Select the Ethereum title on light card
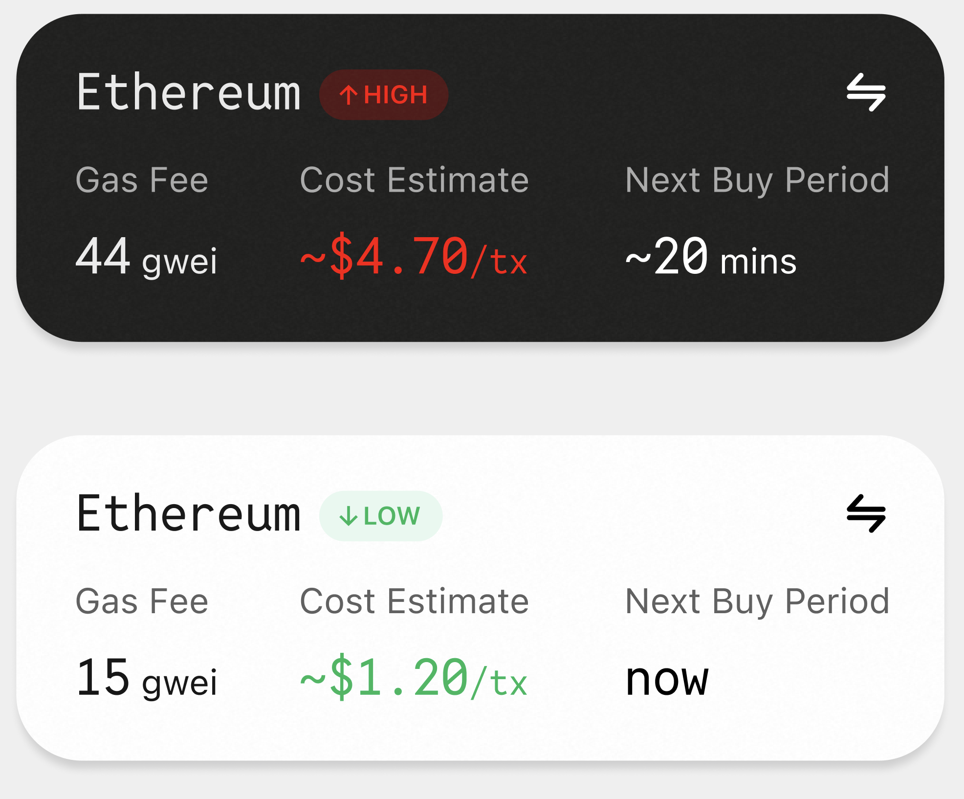 pyautogui.click(x=189, y=513)
